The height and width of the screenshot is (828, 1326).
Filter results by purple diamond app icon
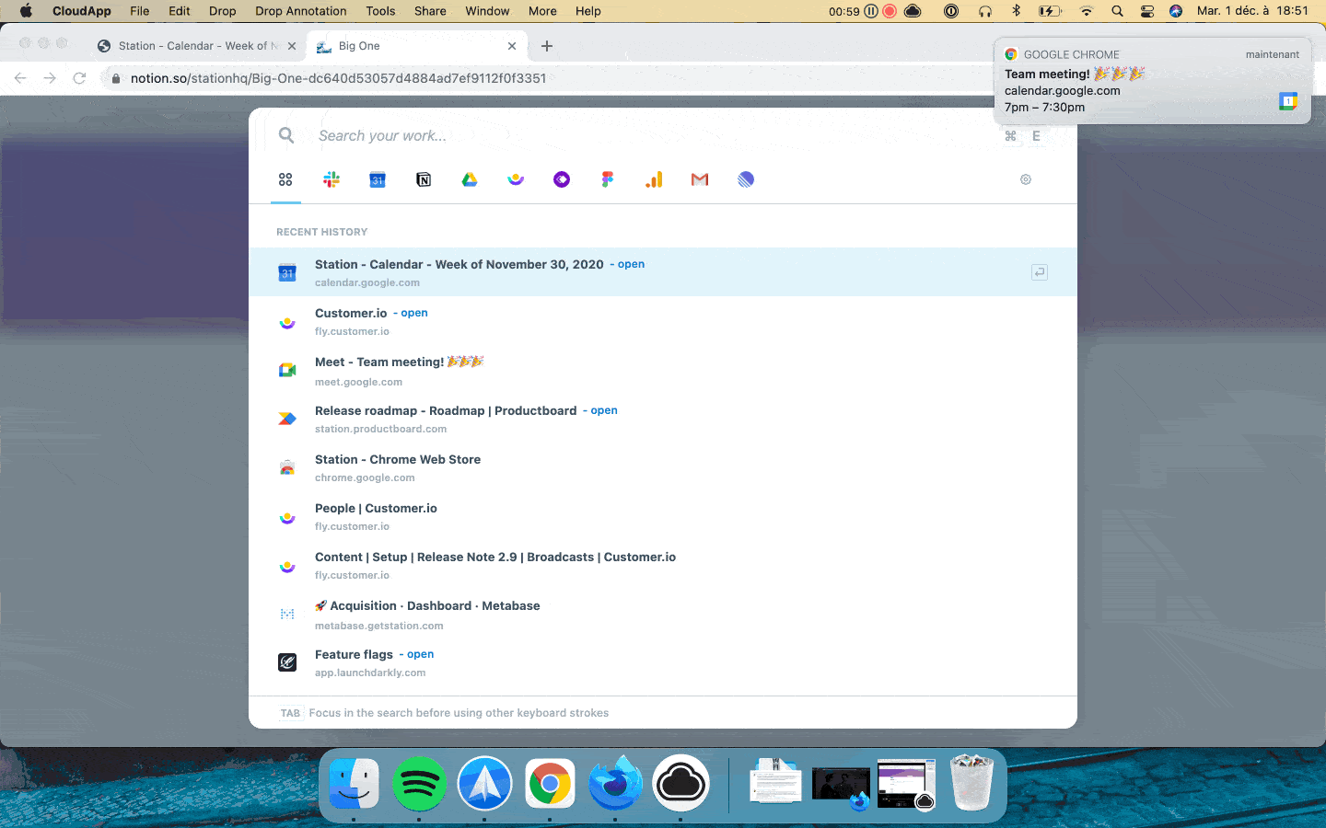pyautogui.click(x=562, y=179)
